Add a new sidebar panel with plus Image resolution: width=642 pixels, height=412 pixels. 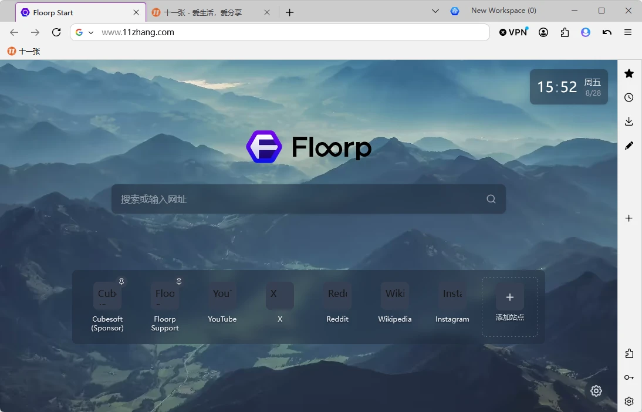[x=629, y=218]
